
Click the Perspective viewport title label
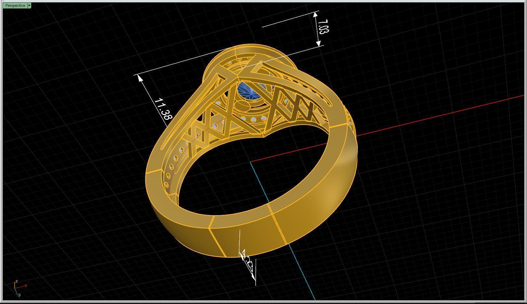coord(15,6)
